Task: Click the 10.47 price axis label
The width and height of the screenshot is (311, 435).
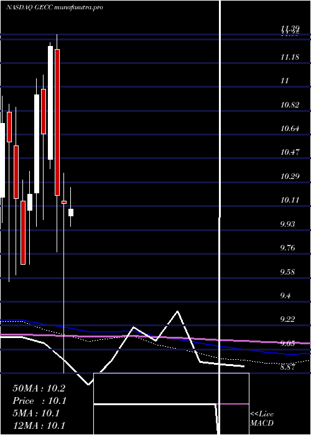Action: point(290,152)
